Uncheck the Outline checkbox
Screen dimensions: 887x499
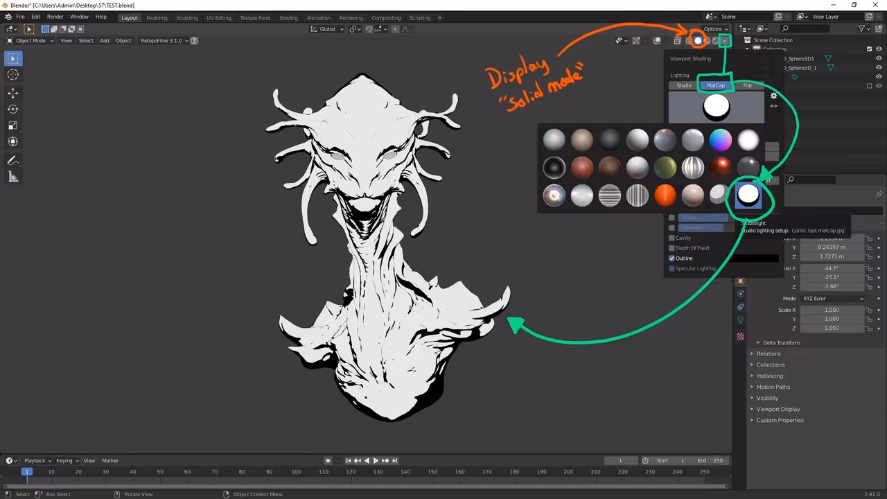[671, 259]
